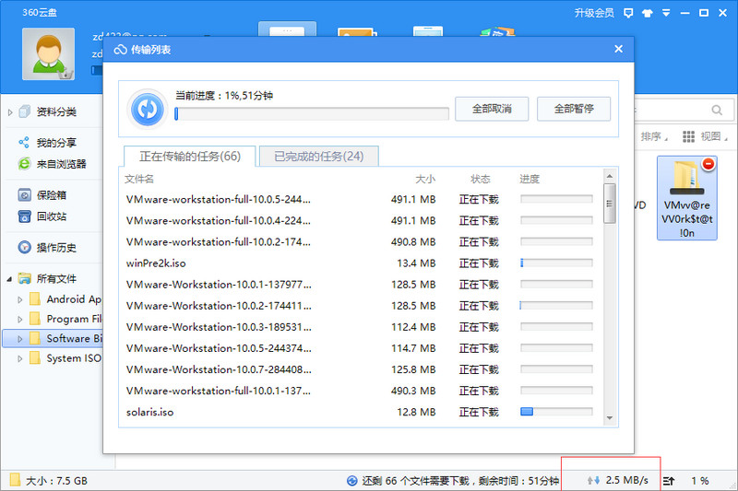Click the folder icon beside size 7.5 GB

[15, 480]
